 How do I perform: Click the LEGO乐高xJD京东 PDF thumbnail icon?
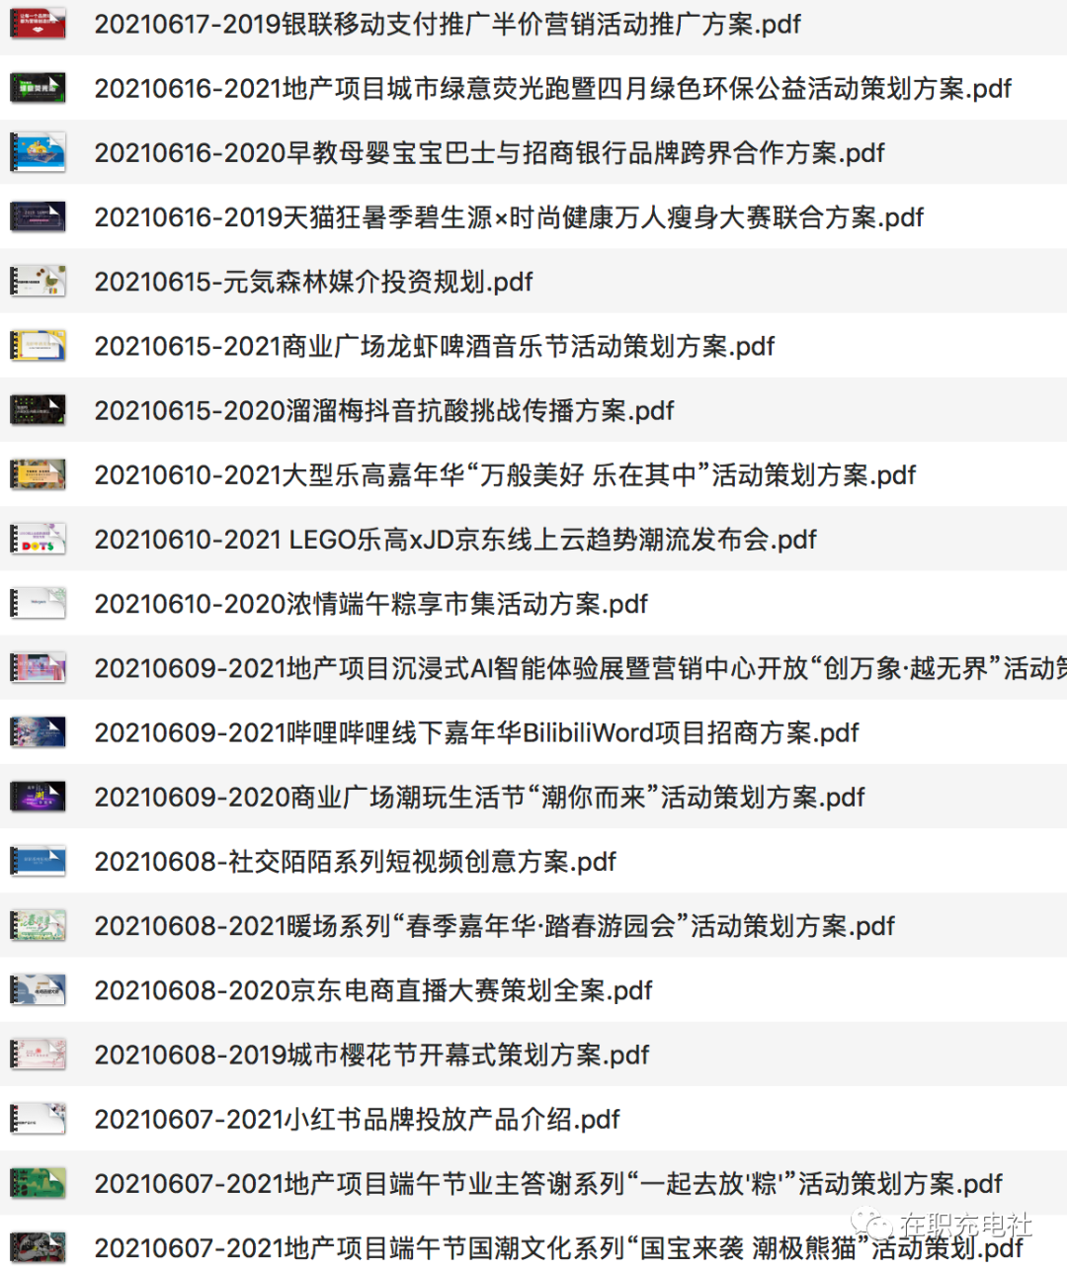[38, 540]
